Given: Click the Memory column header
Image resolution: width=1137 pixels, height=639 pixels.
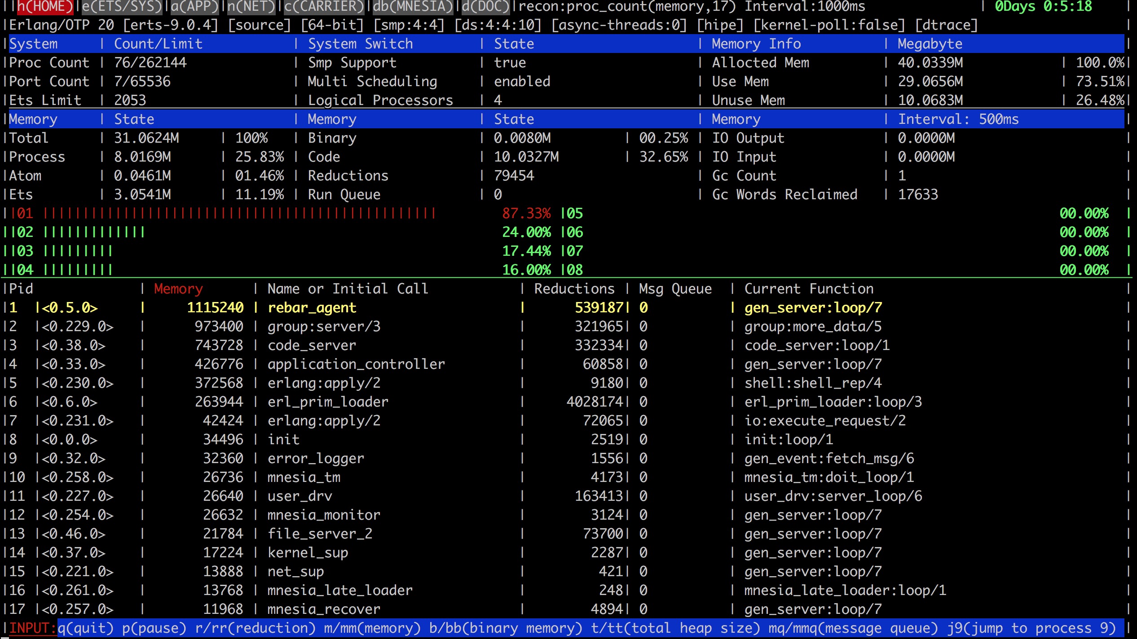Looking at the screenshot, I should tap(178, 289).
